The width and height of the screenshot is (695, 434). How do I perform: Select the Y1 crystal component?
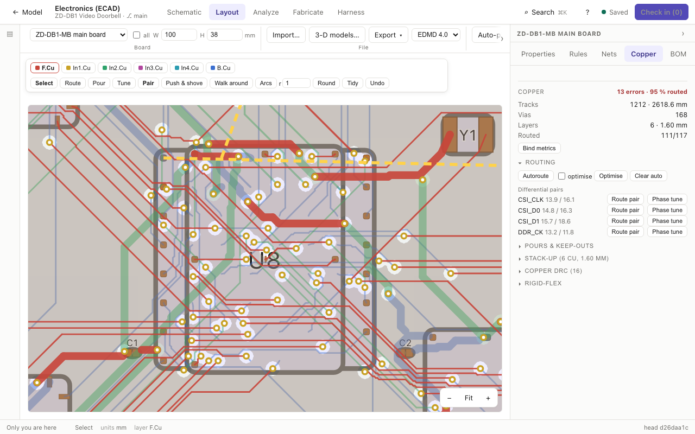467,135
